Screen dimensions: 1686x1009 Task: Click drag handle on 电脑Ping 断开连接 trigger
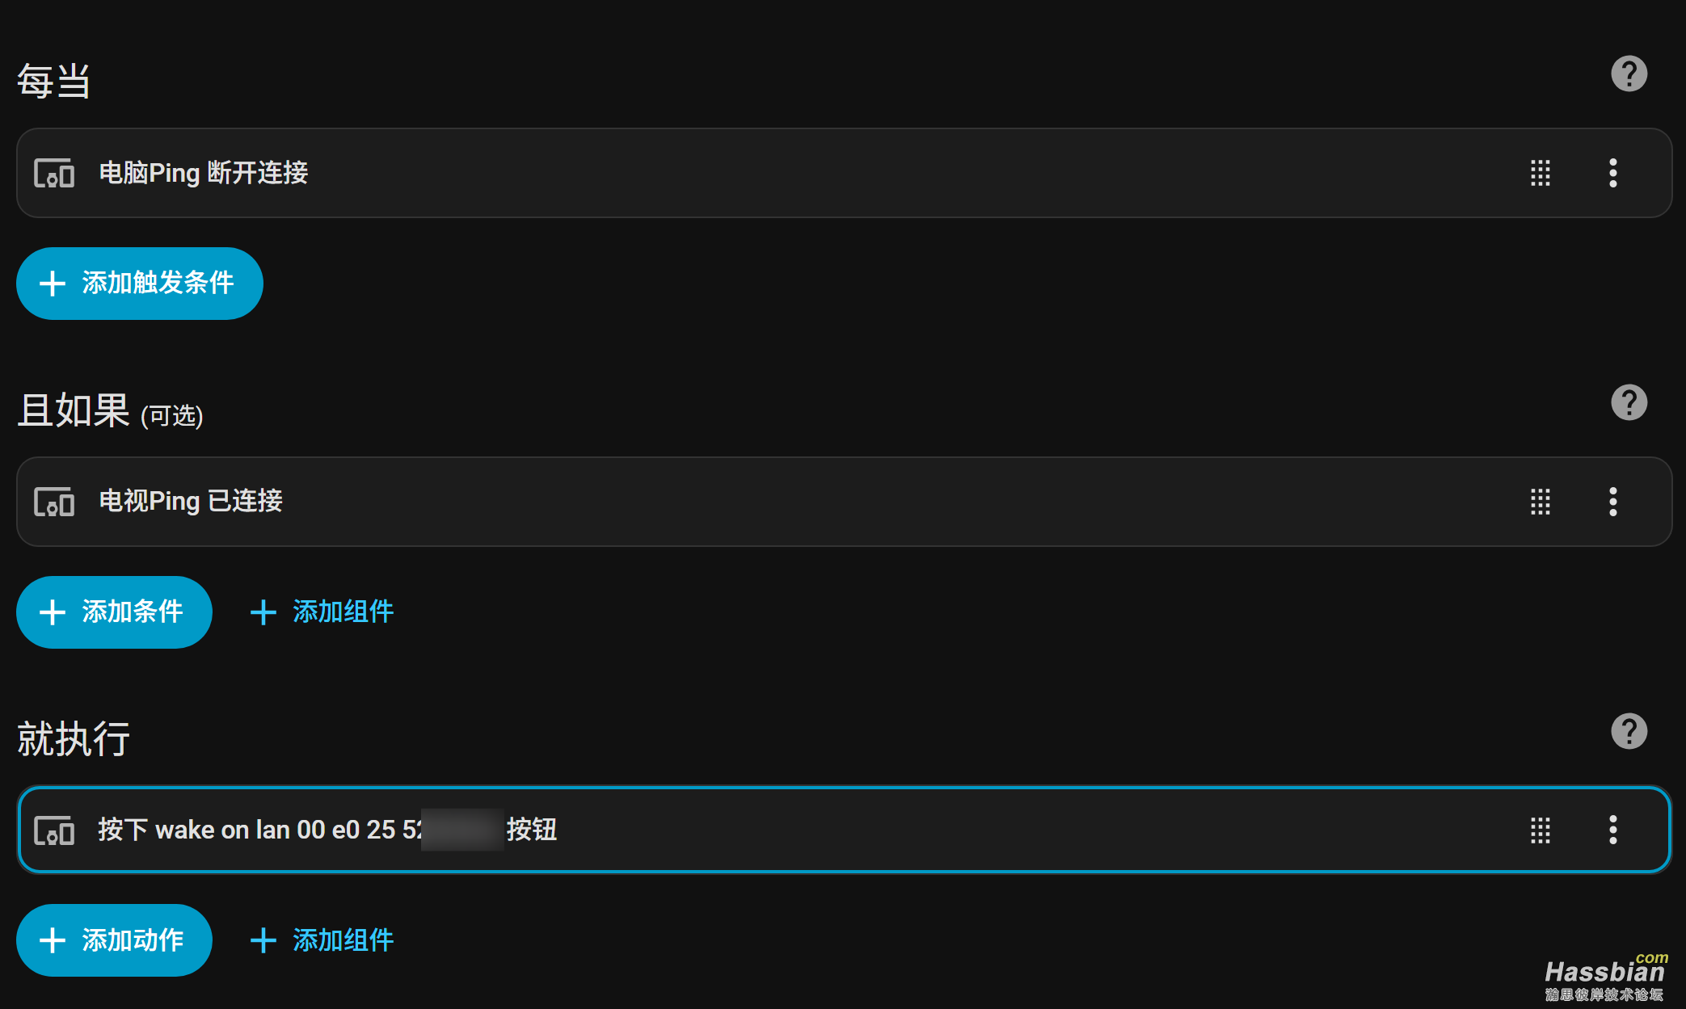(1540, 173)
